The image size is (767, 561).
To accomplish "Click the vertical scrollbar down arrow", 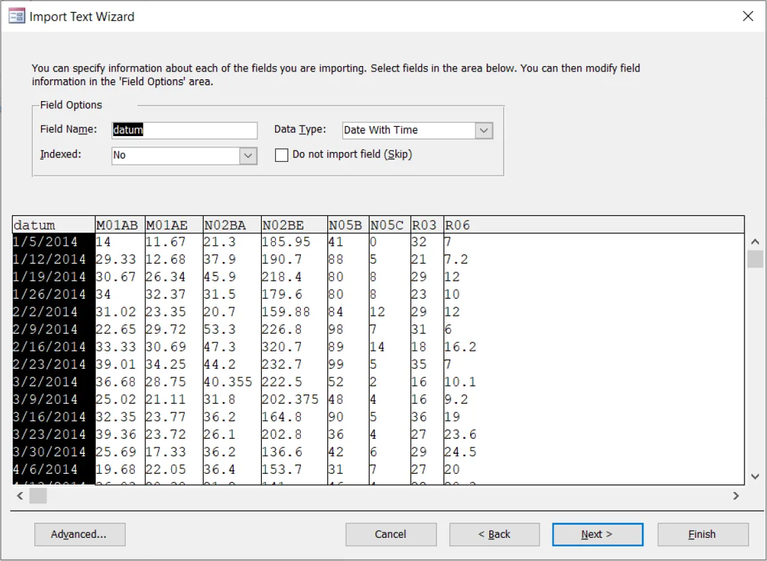I will pos(754,476).
